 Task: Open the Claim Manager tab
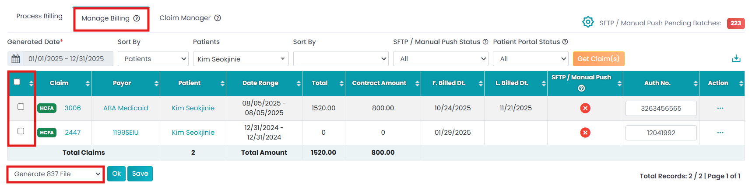coord(185,18)
